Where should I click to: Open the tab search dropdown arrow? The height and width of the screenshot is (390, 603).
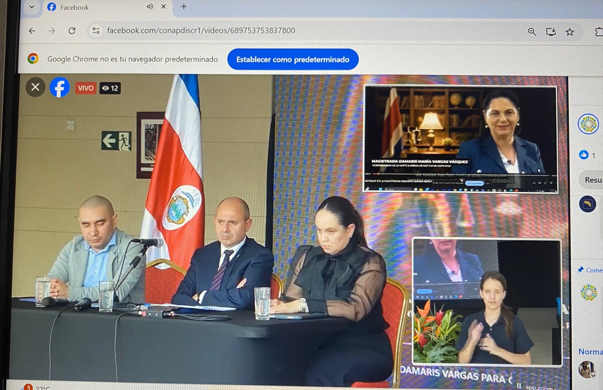(x=31, y=6)
